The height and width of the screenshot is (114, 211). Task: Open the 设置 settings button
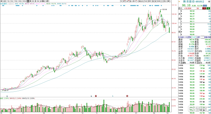click(x=47, y=1)
